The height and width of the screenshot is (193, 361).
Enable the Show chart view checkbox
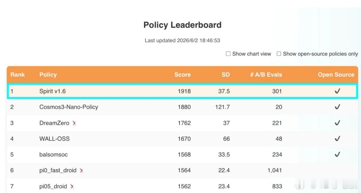click(x=228, y=54)
